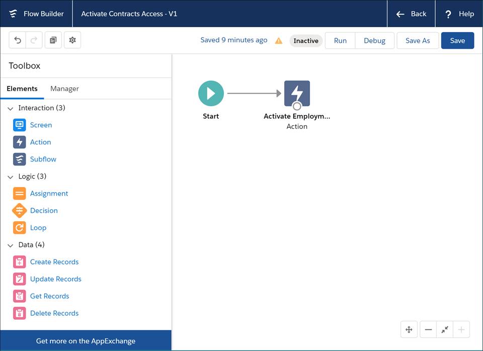483x351 pixels.
Task: Zoom out using the minus control
Action: (428, 329)
